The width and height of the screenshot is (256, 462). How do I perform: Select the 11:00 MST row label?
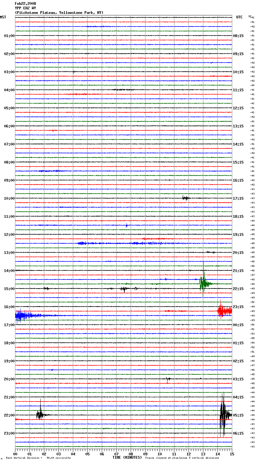pyautogui.click(x=9, y=217)
